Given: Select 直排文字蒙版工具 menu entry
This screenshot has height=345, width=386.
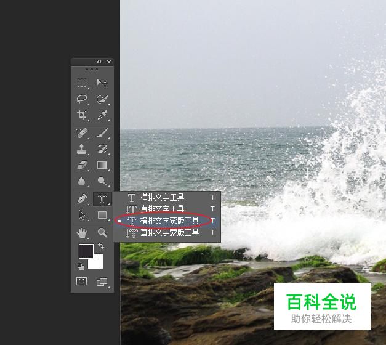Looking at the screenshot, I should (x=167, y=233).
